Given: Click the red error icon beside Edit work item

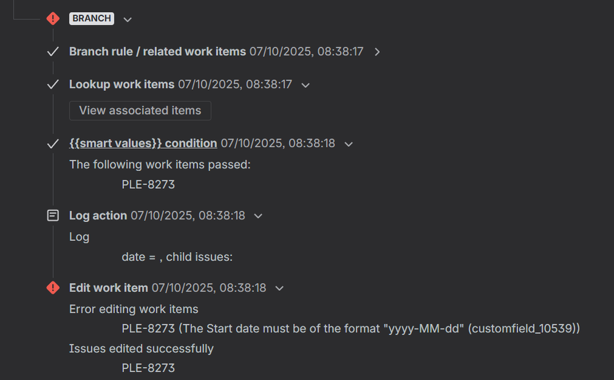Looking at the screenshot, I should (53, 288).
